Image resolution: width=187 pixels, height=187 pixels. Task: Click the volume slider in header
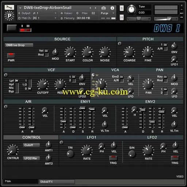166,19
